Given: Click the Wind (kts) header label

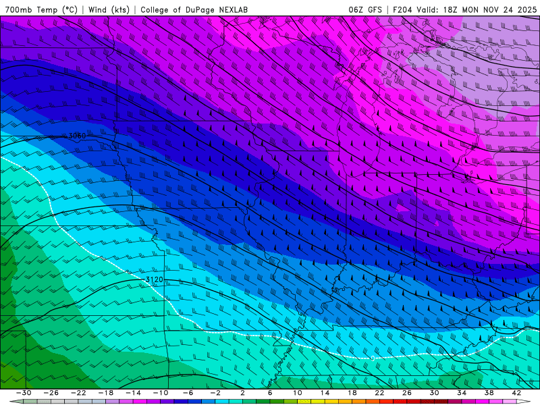Looking at the screenshot, I should [x=109, y=9].
